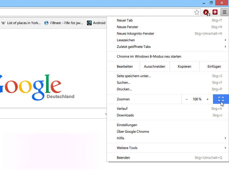This screenshot has width=229, height=172.
Task: Click the globe favicon of i18next bookmark
Action: click(x=46, y=23)
